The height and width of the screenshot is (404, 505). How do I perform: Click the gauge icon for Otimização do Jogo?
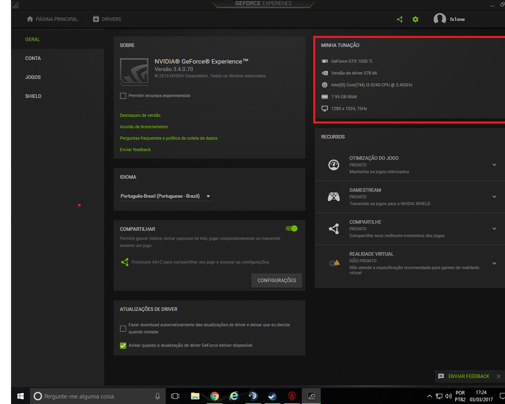click(334, 165)
